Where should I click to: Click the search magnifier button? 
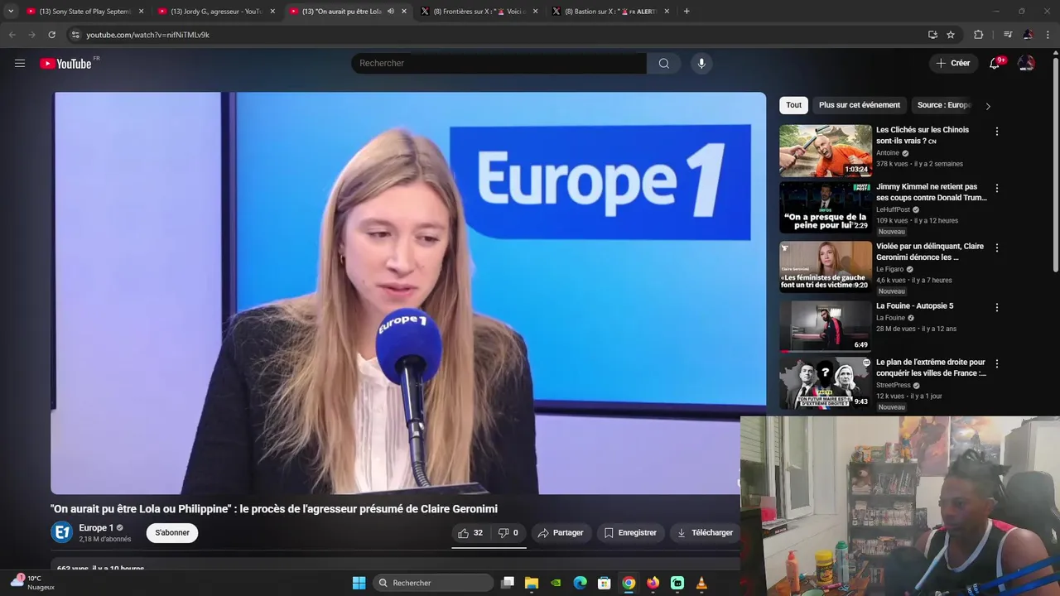663,63
